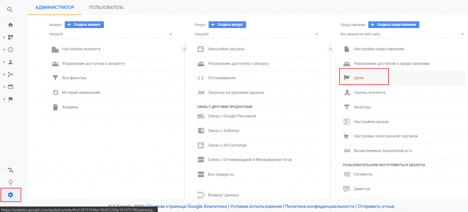This screenshot has width=468, height=212.
Task: Open the resource dropdown showing Alanya24
Action: (x=257, y=34)
